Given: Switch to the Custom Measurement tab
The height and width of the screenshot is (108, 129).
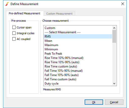Looking at the screenshot, I should point(59,14).
